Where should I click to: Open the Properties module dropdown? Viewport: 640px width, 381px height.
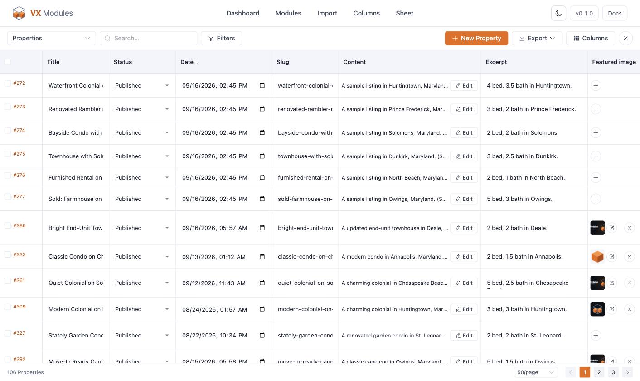click(x=51, y=38)
